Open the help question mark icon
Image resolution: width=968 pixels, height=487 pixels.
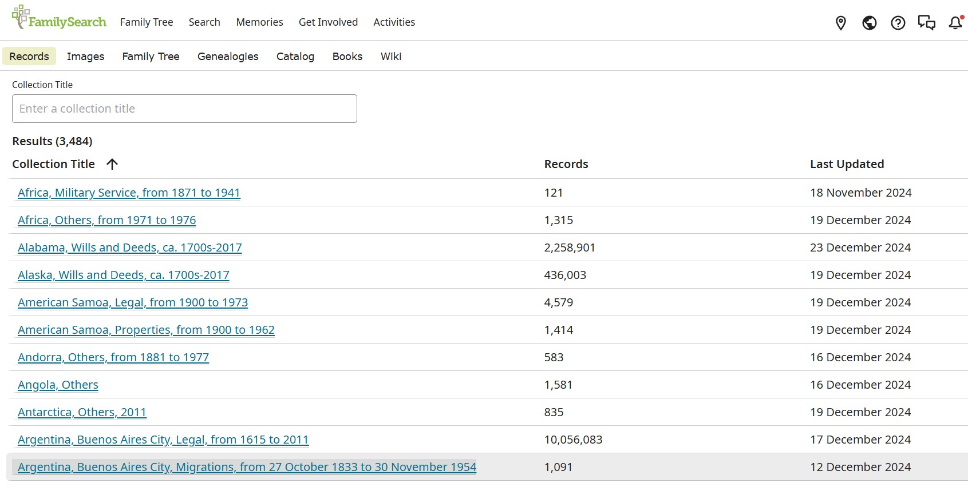[898, 23]
